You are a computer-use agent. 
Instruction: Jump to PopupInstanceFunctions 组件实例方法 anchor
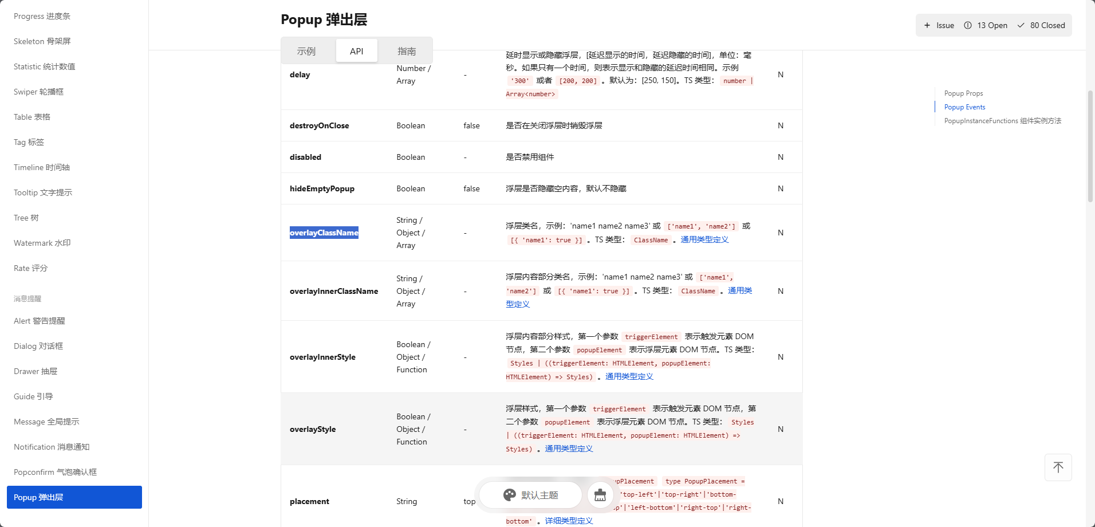pos(1002,121)
